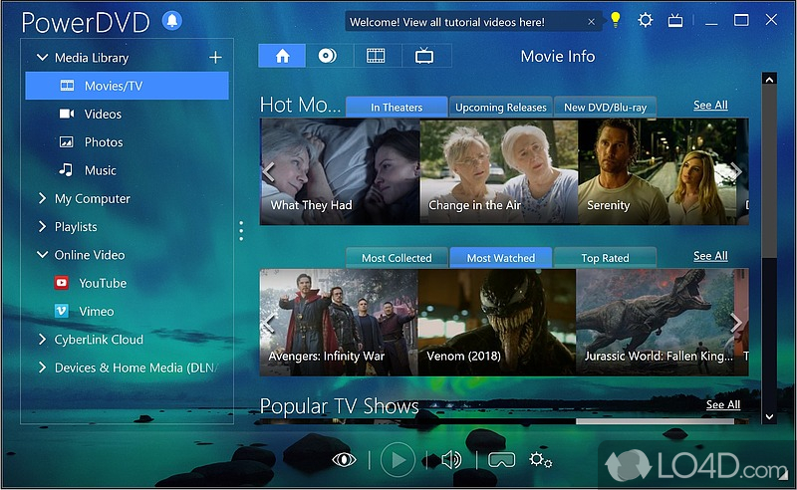Viewport: 797px width, 490px height.
Task: Next arrow on Most Watched carousel
Action: [736, 323]
